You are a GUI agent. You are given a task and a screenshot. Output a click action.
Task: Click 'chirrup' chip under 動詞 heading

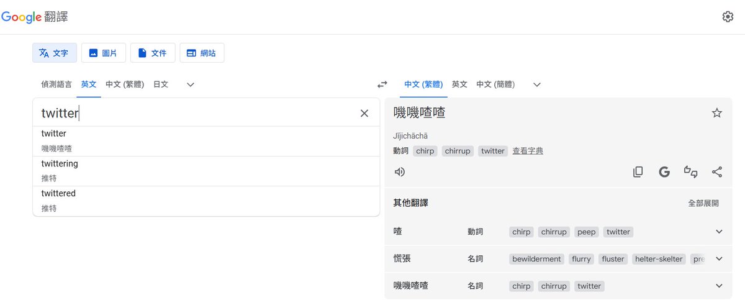(458, 151)
